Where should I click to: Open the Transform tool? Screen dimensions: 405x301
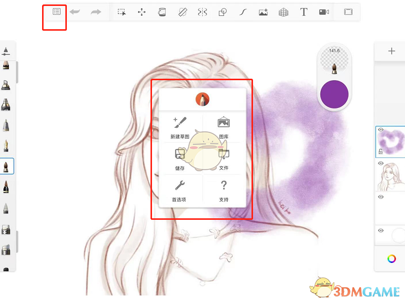141,12
